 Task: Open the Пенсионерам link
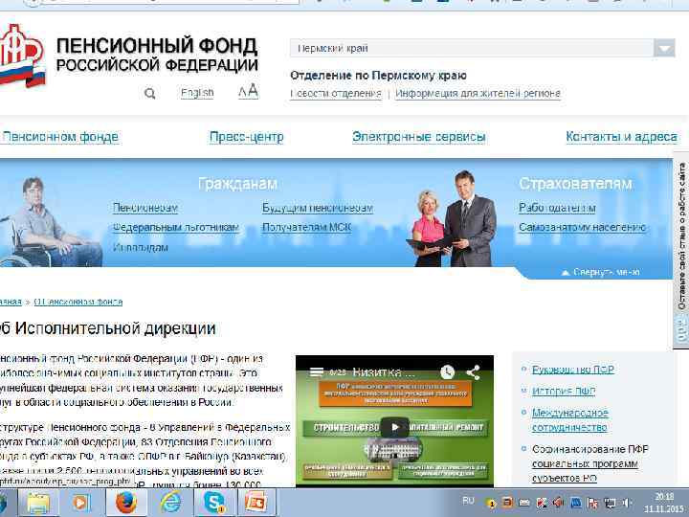point(145,208)
